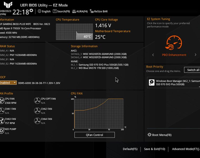200x158 pixels.
Task: Click the 22:18 clock display
Action: click(21, 12)
